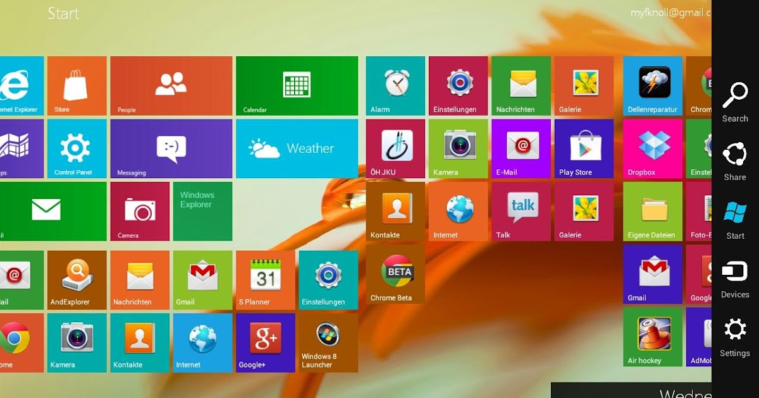Select Devices in the charms bar
The height and width of the screenshot is (398, 759).
735,279
